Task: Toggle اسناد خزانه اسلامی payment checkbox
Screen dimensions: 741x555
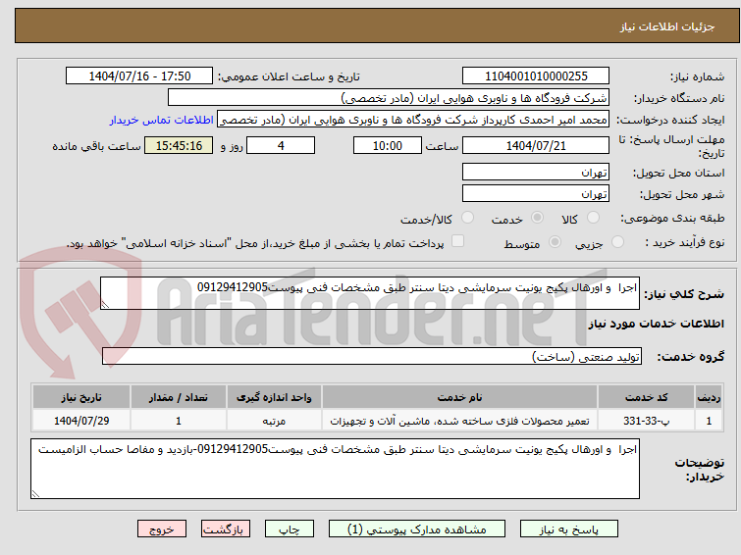Action: [x=457, y=241]
